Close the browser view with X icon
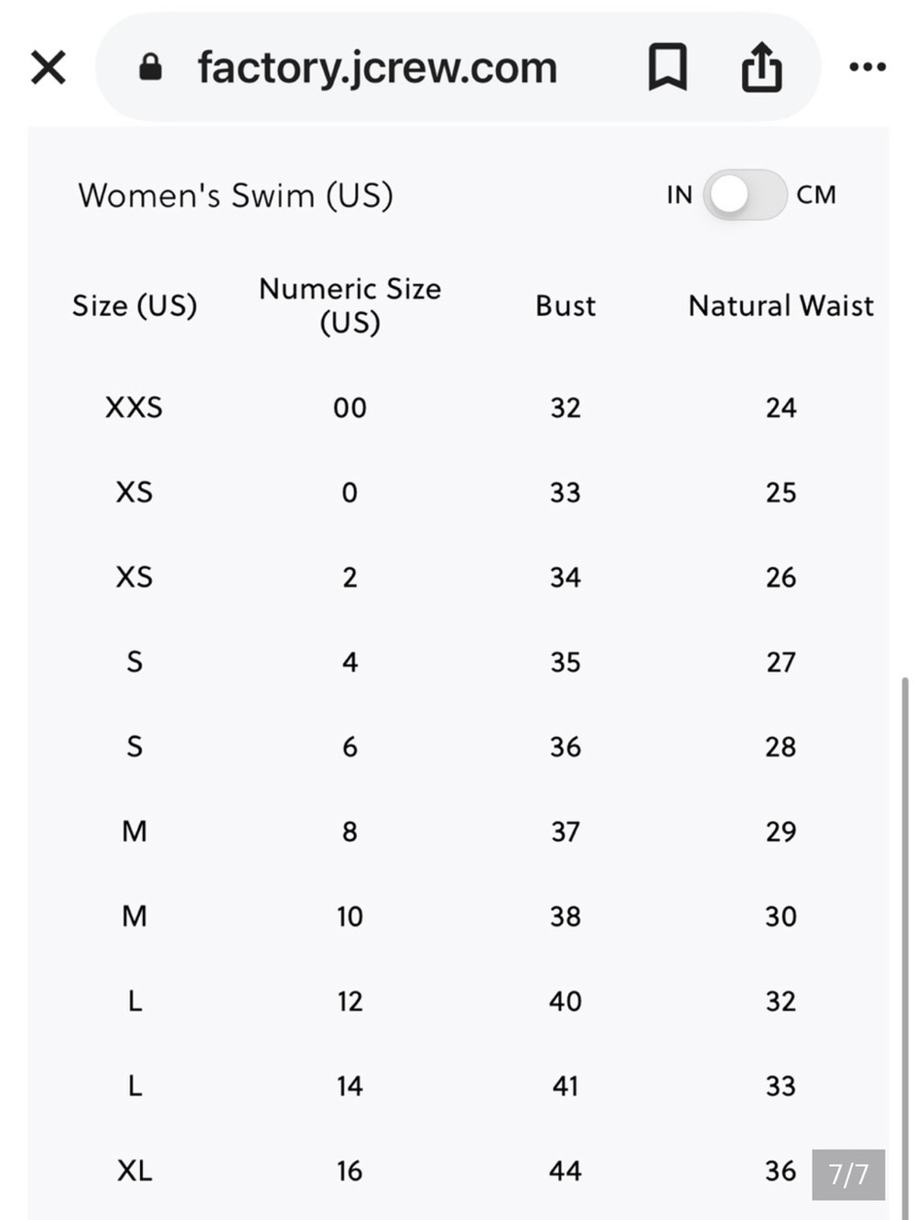915x1220 pixels. [48, 67]
